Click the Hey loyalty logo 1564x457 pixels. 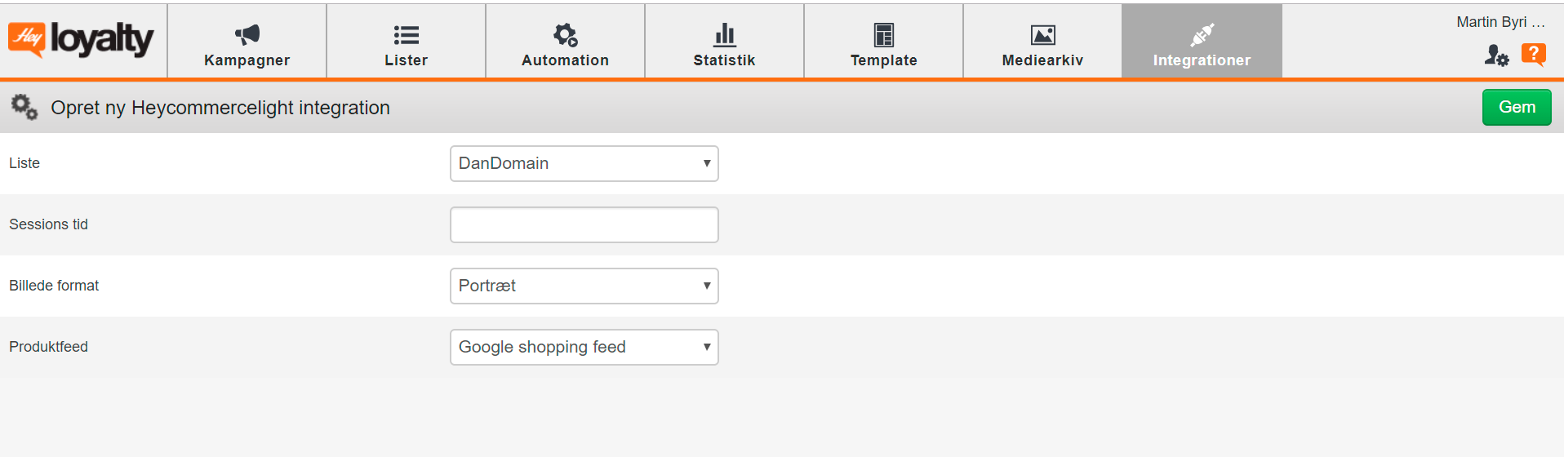pos(81,39)
